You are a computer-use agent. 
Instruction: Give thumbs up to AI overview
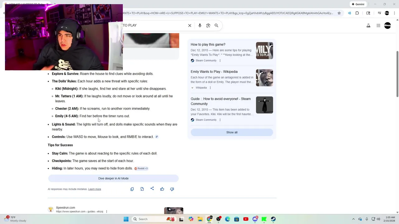click(x=162, y=189)
